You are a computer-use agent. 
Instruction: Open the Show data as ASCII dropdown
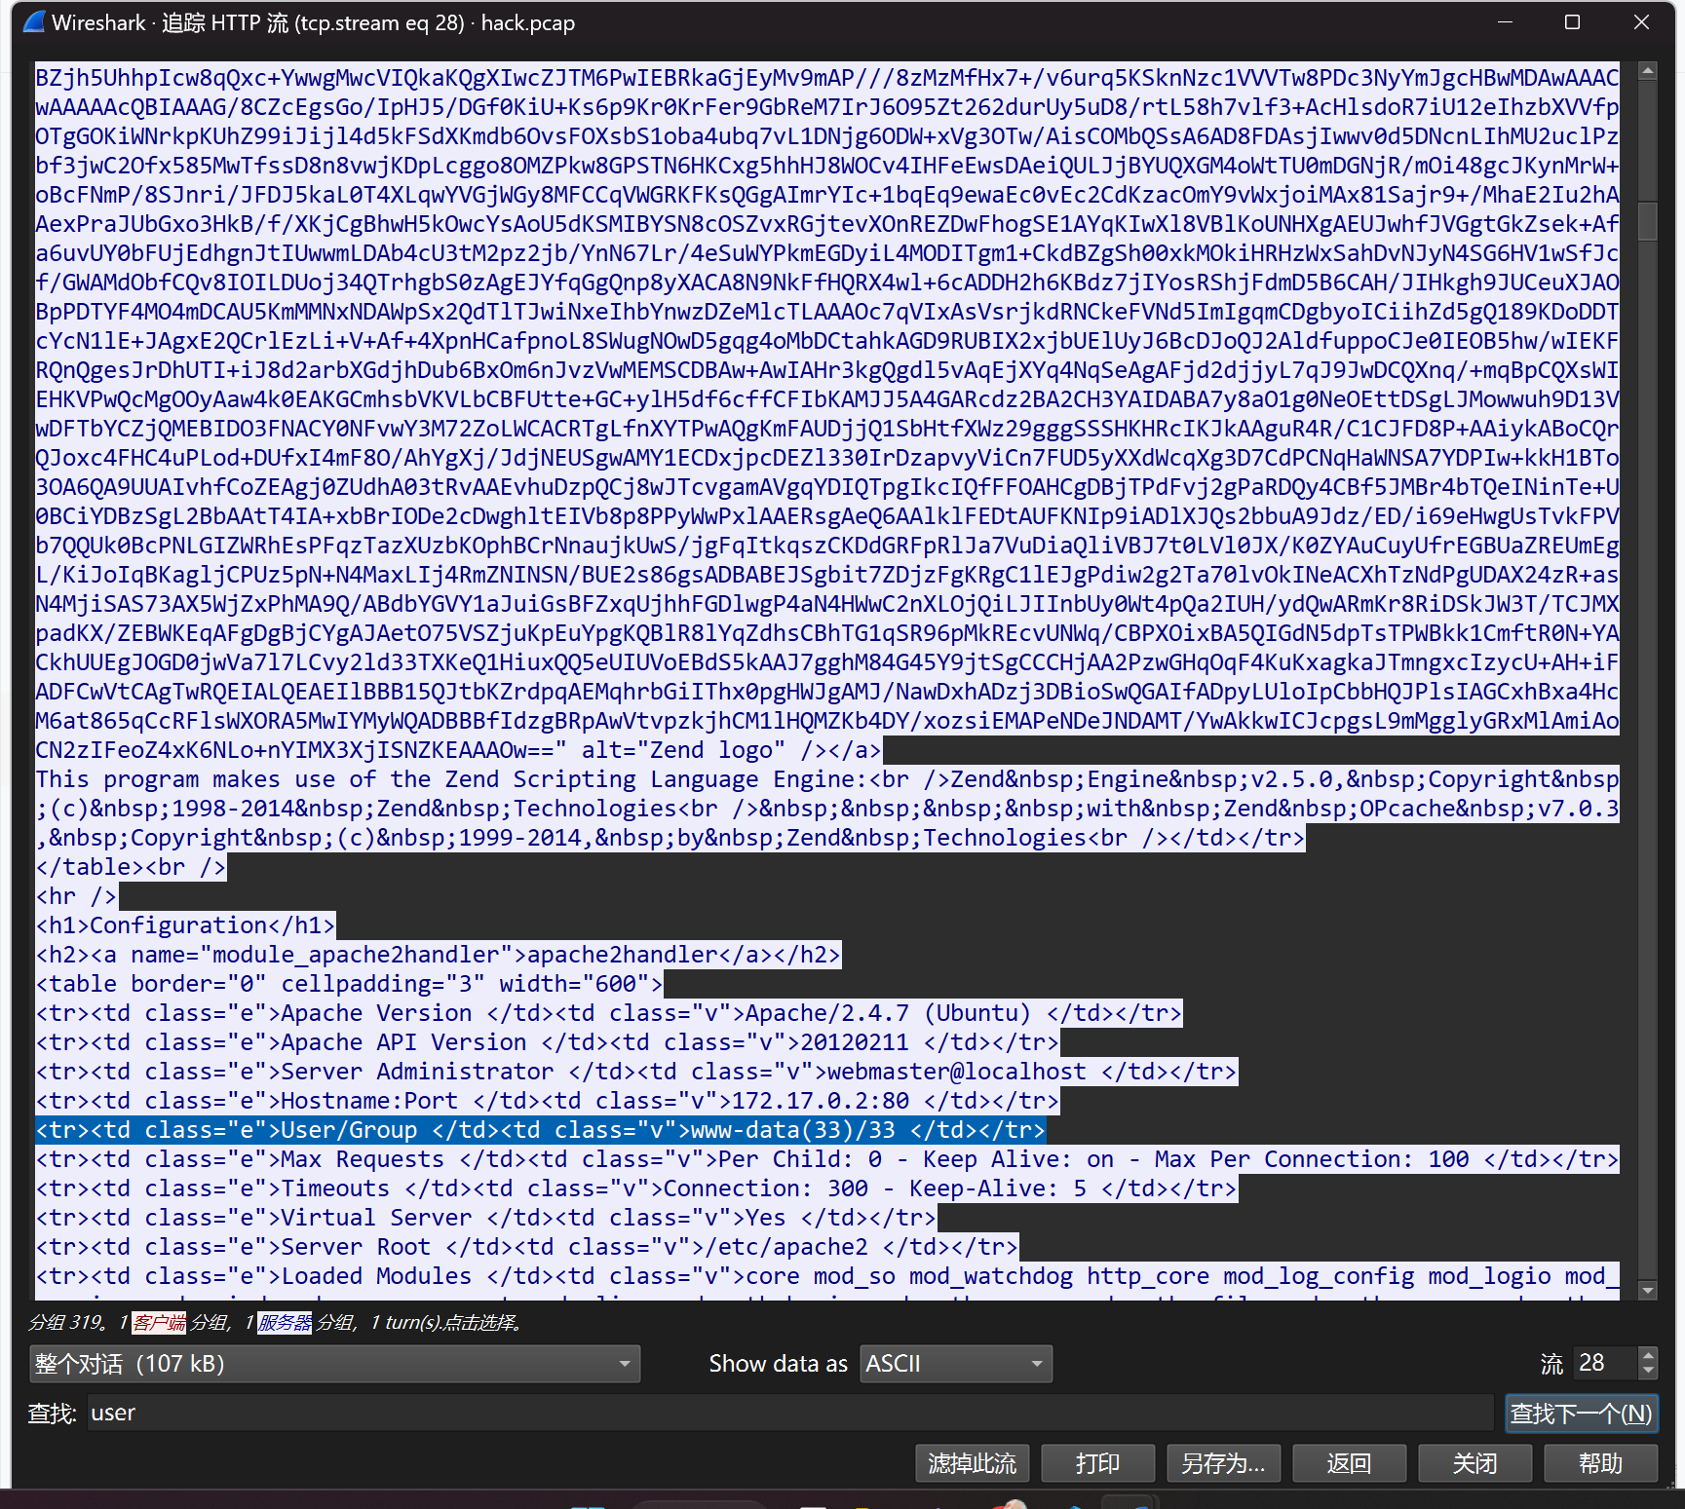[x=956, y=1364]
